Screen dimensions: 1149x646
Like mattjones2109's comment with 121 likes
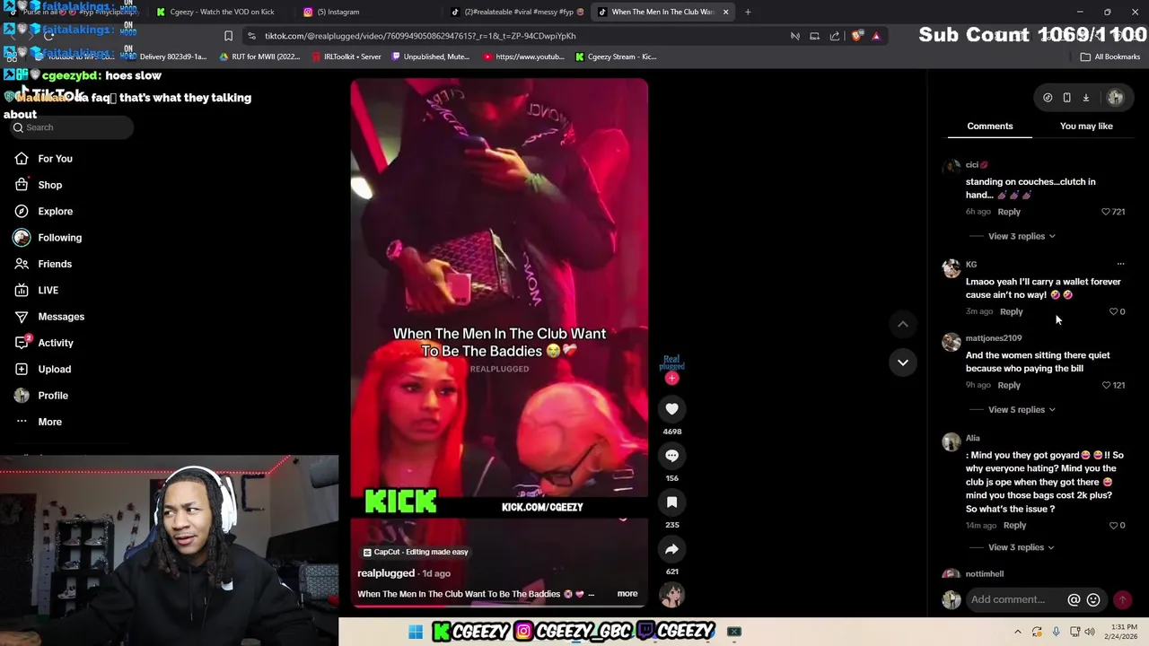tap(1106, 386)
